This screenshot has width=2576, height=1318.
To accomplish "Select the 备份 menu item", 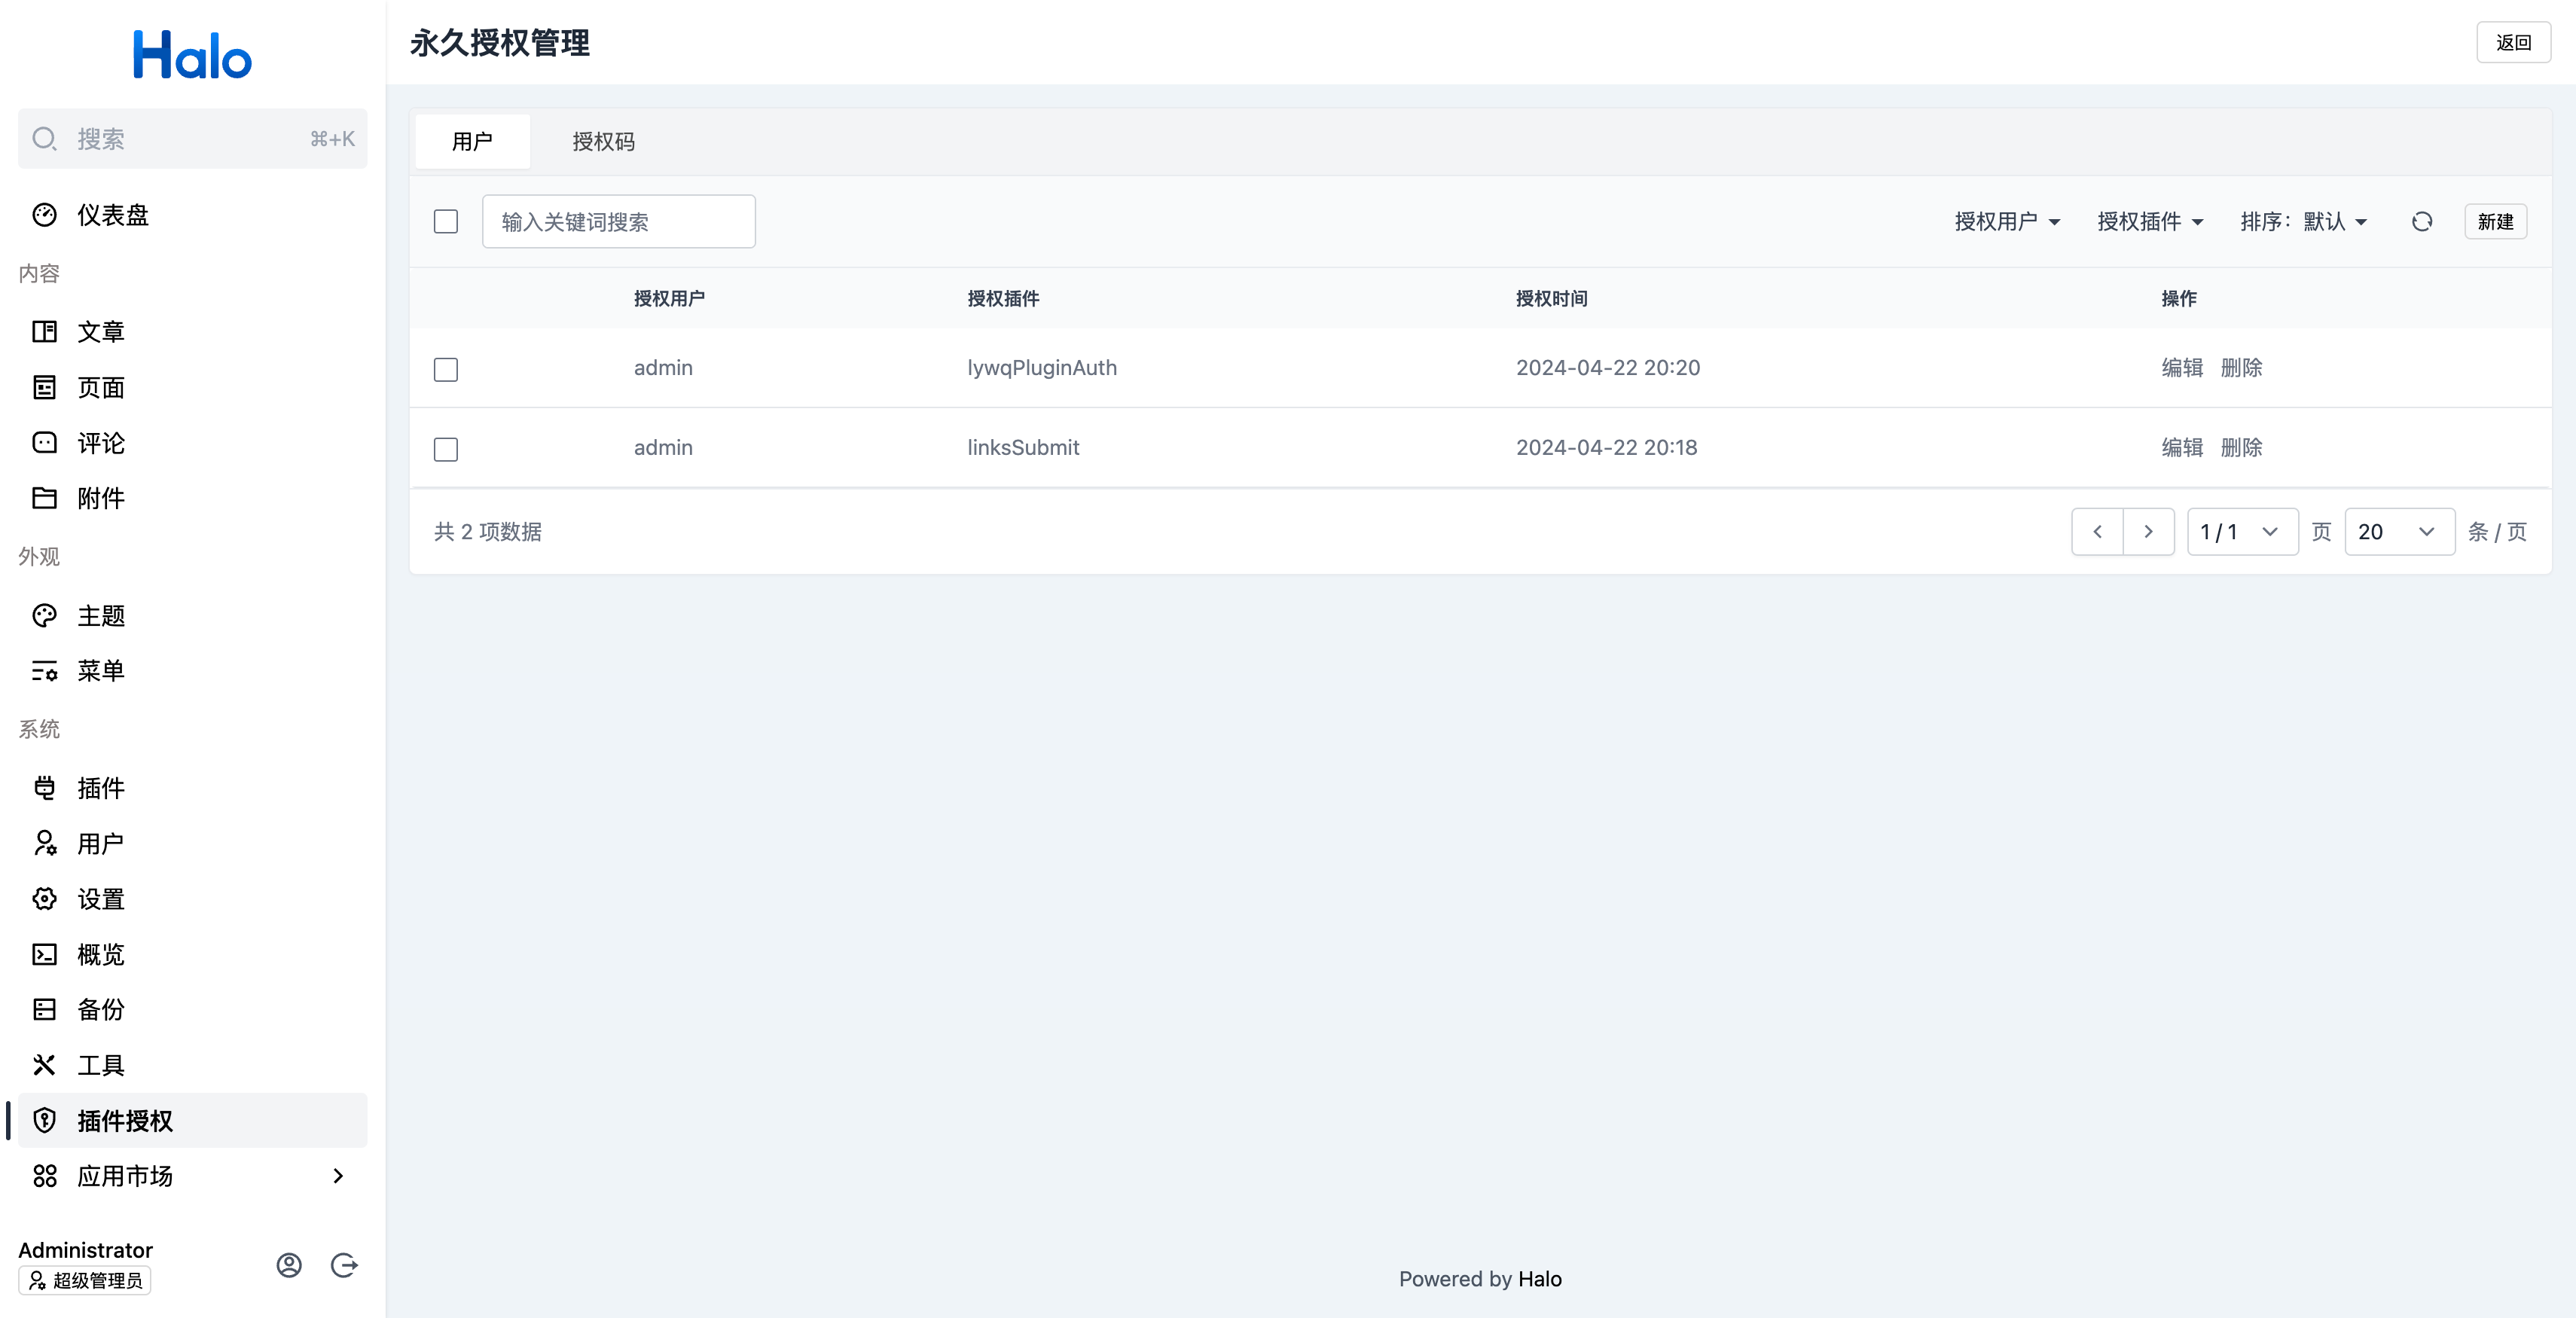I will pos(192,1009).
